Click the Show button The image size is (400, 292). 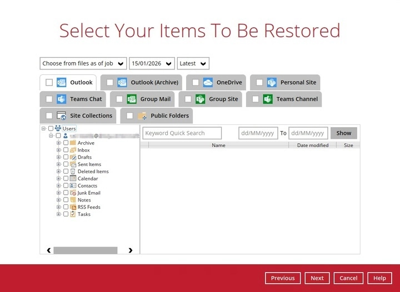click(343, 133)
